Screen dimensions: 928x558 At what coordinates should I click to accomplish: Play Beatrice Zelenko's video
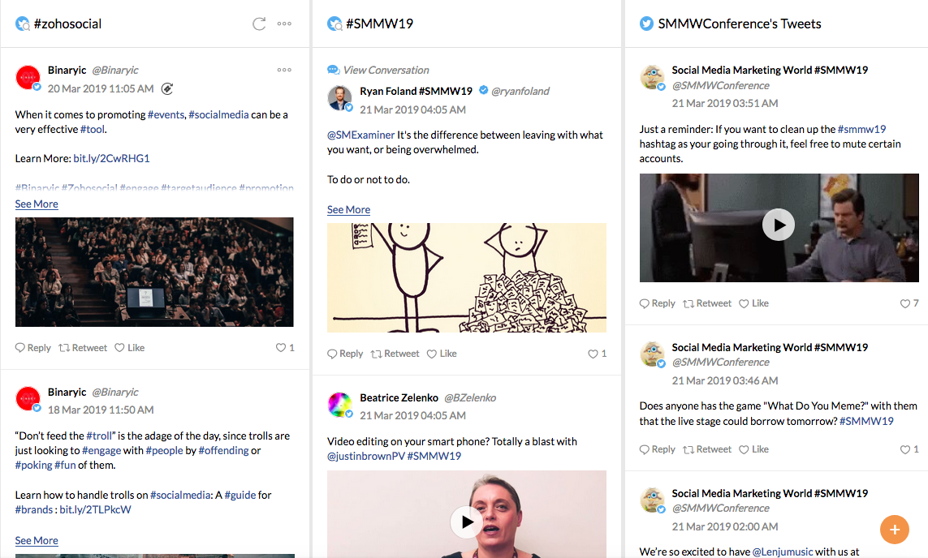pyautogui.click(x=466, y=522)
